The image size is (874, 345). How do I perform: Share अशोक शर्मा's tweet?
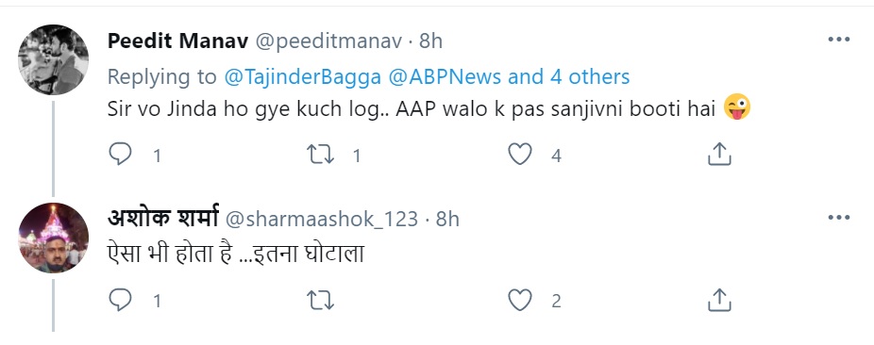[x=719, y=301]
